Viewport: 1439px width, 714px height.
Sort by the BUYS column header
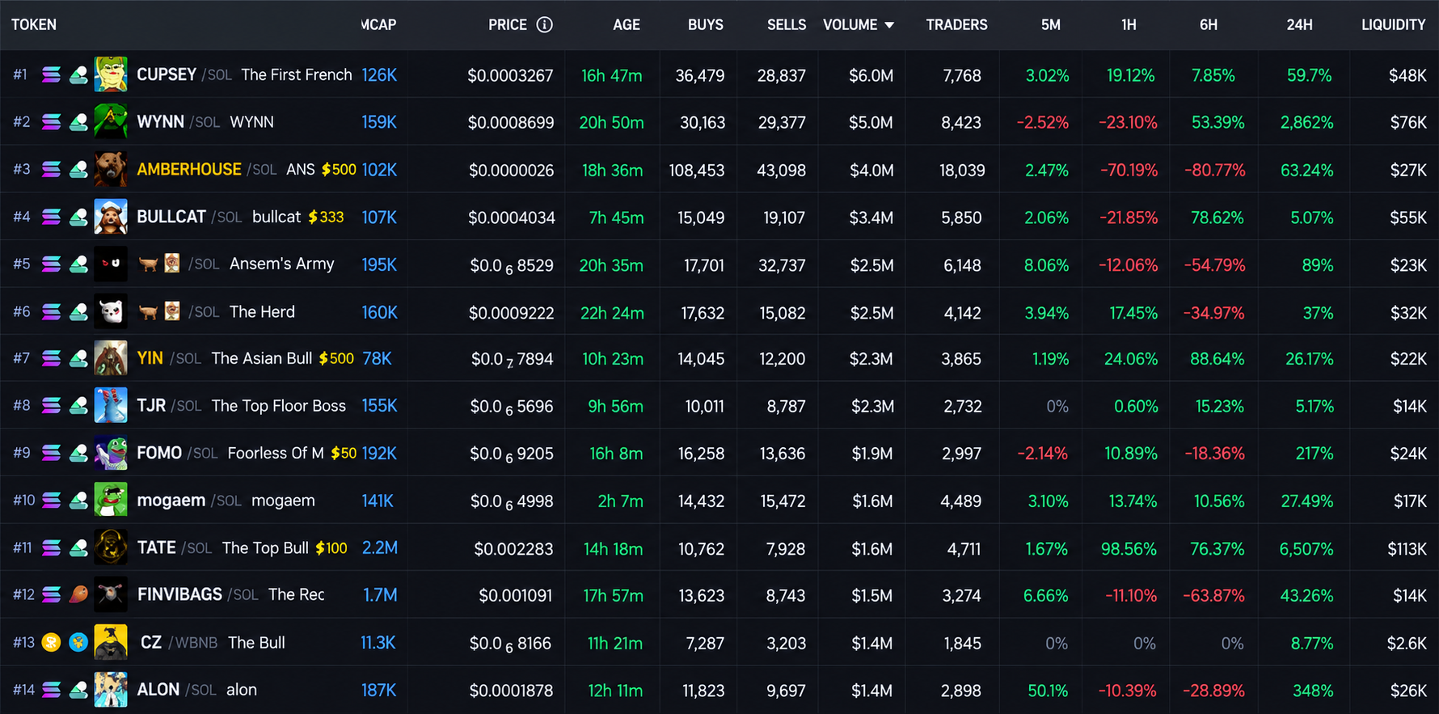706,25
